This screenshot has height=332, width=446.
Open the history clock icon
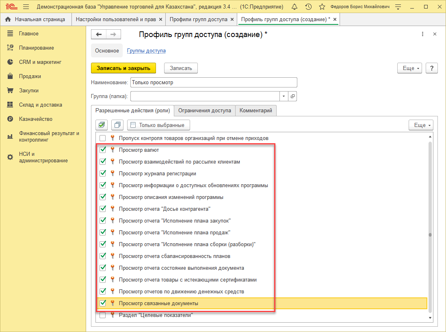(308, 7)
